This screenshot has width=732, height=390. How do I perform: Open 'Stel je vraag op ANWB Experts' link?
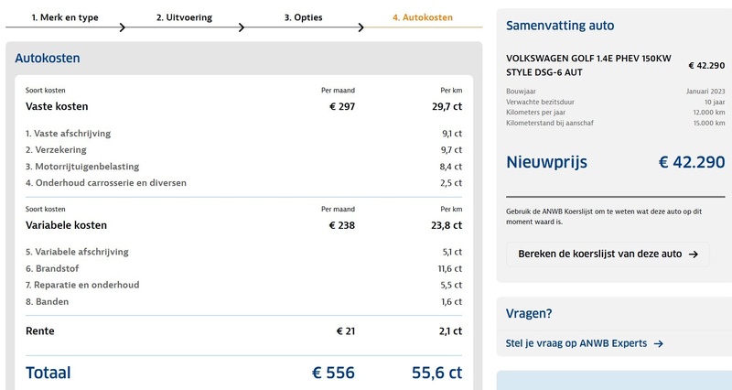tap(576, 343)
